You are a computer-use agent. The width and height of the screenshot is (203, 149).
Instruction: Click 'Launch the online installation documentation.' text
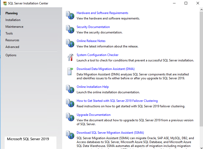(108, 92)
